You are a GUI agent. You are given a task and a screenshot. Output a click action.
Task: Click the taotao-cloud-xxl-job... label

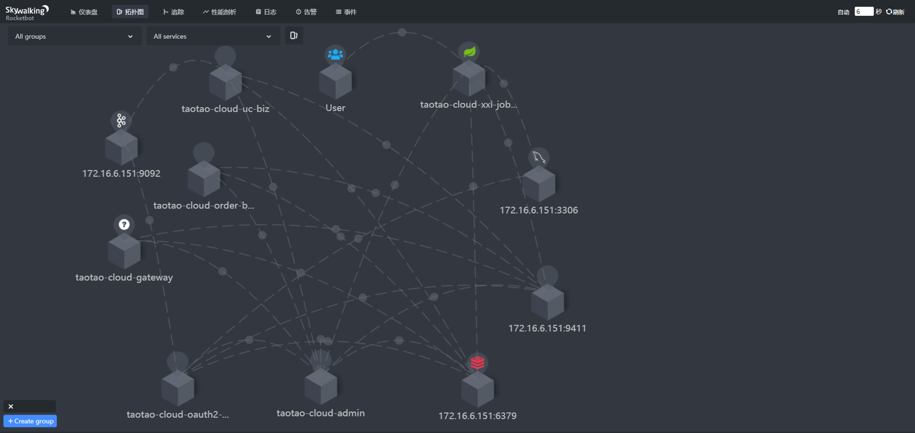click(x=469, y=105)
